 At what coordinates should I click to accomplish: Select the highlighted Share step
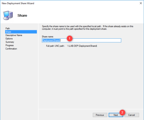tap(21, 32)
